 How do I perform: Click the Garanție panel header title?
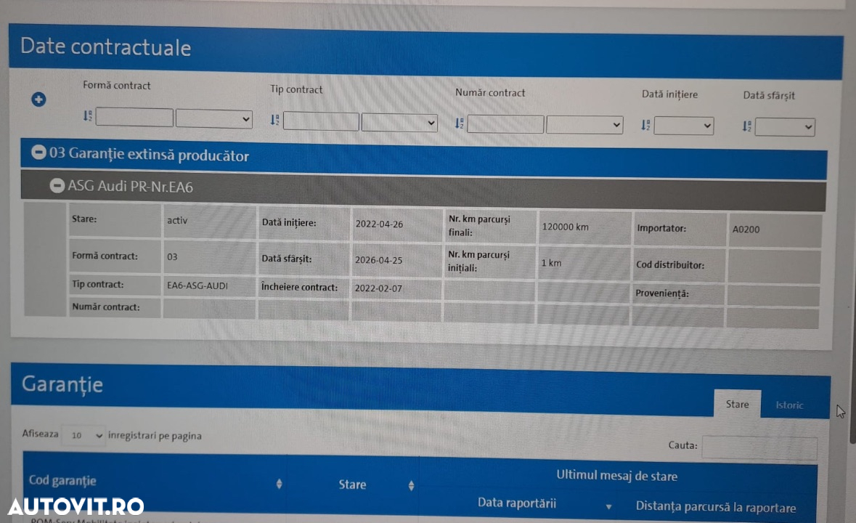point(62,384)
